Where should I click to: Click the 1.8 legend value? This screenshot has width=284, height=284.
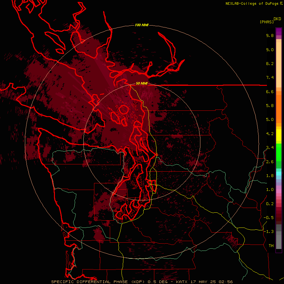[x=270, y=176]
